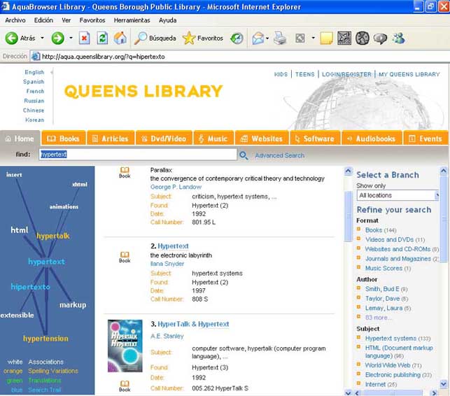
Task: Open the Herramientas menu
Action: (132, 20)
